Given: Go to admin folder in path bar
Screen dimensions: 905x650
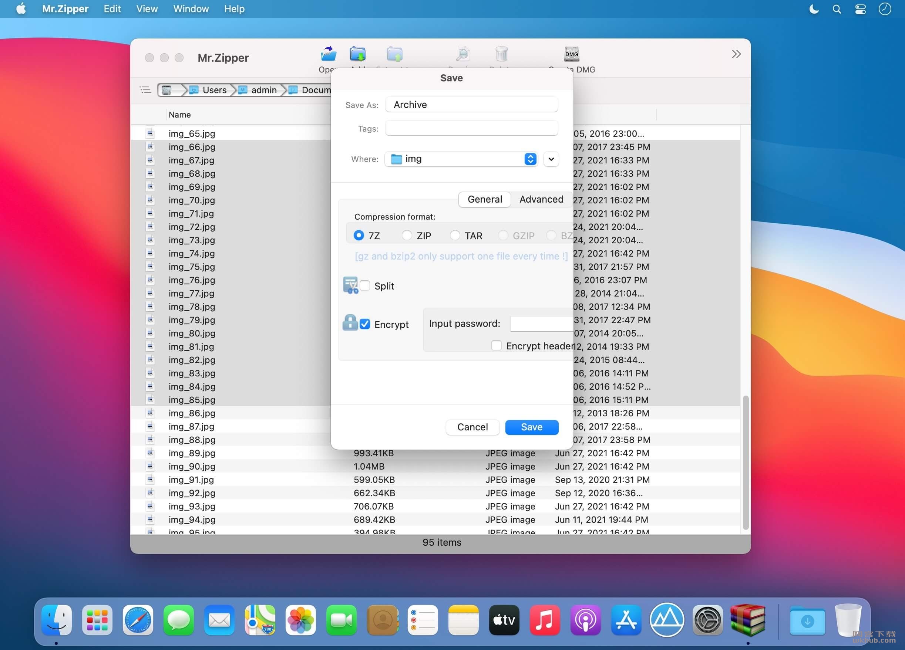Looking at the screenshot, I should (x=258, y=90).
